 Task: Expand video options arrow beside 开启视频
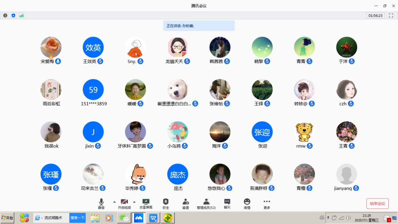pos(134,202)
